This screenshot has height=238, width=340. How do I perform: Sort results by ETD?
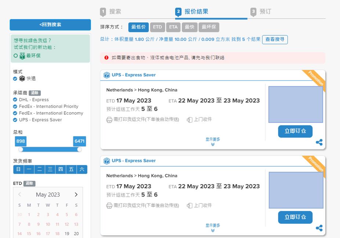pyautogui.click(x=158, y=27)
